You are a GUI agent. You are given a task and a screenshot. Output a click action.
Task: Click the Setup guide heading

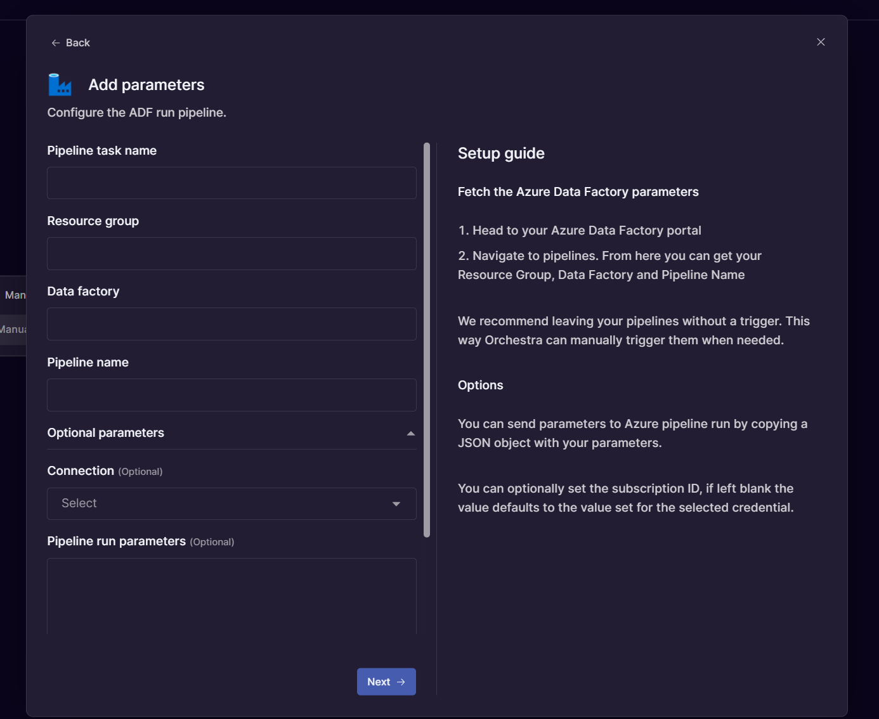[x=501, y=153]
